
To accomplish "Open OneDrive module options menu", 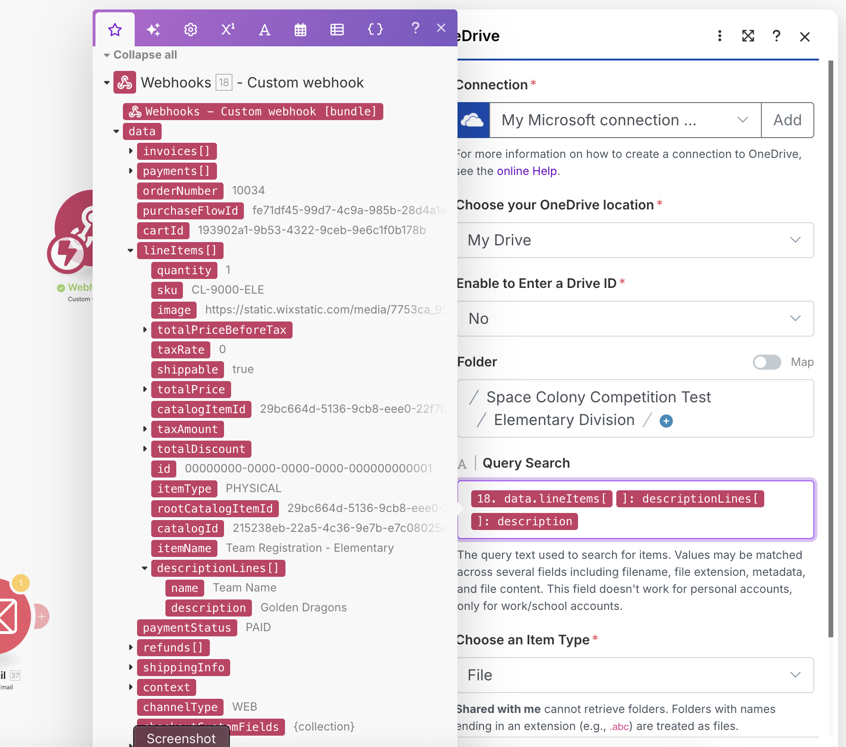I will point(720,36).
